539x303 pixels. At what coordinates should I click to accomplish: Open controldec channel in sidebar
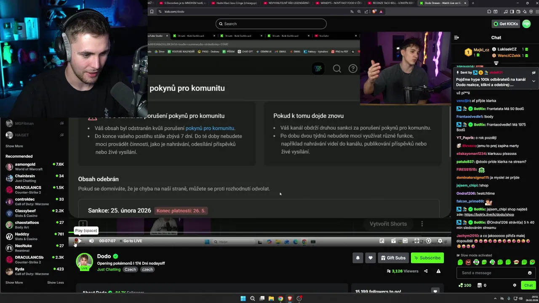pos(35,202)
